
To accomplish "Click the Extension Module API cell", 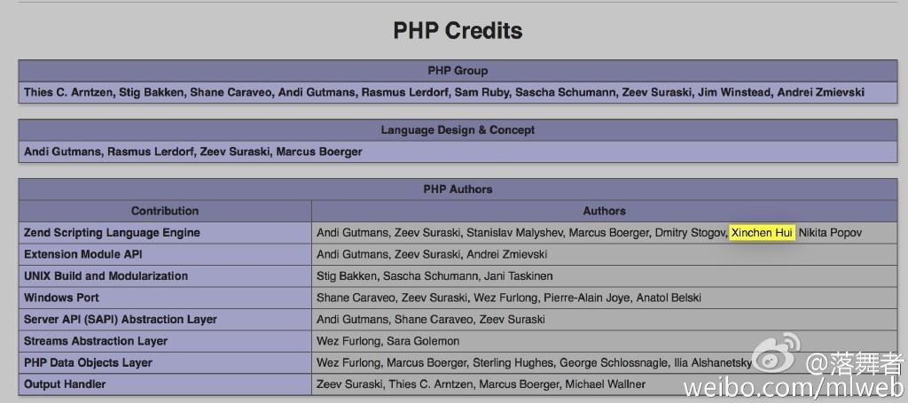I will coord(165,254).
